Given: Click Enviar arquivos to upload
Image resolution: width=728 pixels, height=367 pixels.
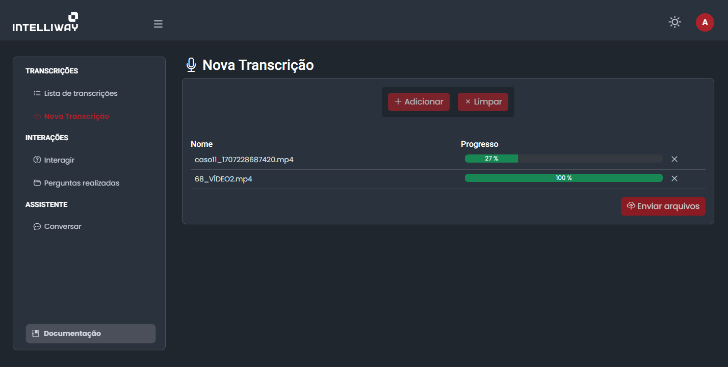Looking at the screenshot, I should (x=663, y=206).
